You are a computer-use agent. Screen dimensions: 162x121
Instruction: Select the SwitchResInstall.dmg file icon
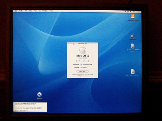(x=133, y=72)
